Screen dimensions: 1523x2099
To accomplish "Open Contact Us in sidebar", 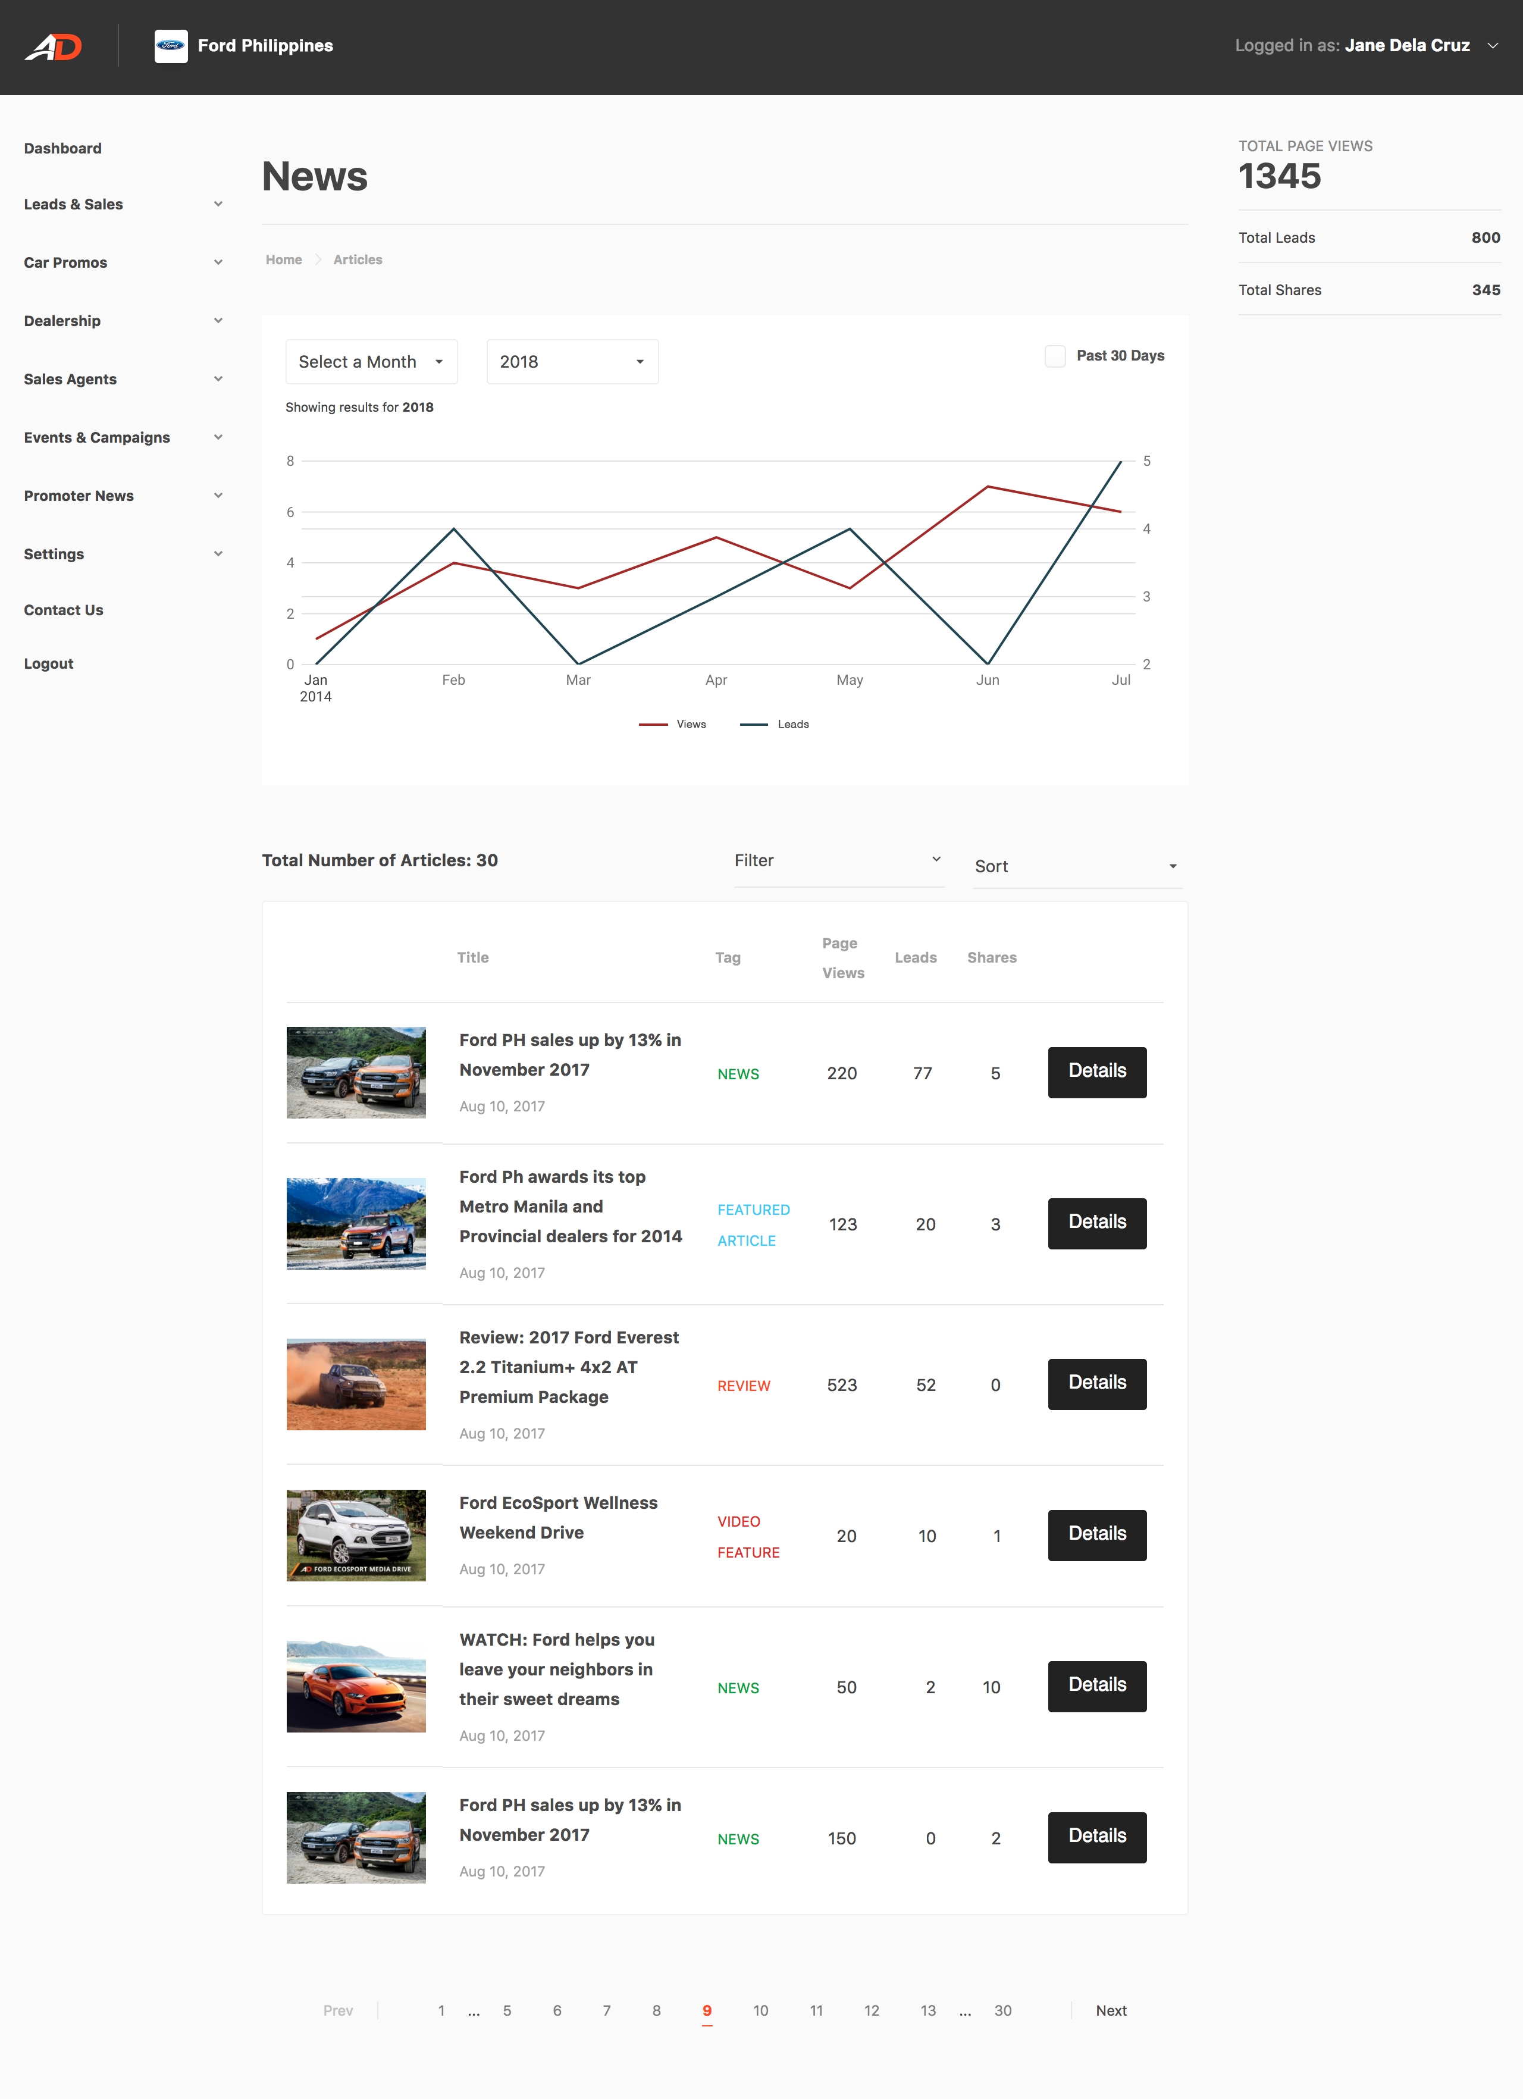I will (64, 610).
